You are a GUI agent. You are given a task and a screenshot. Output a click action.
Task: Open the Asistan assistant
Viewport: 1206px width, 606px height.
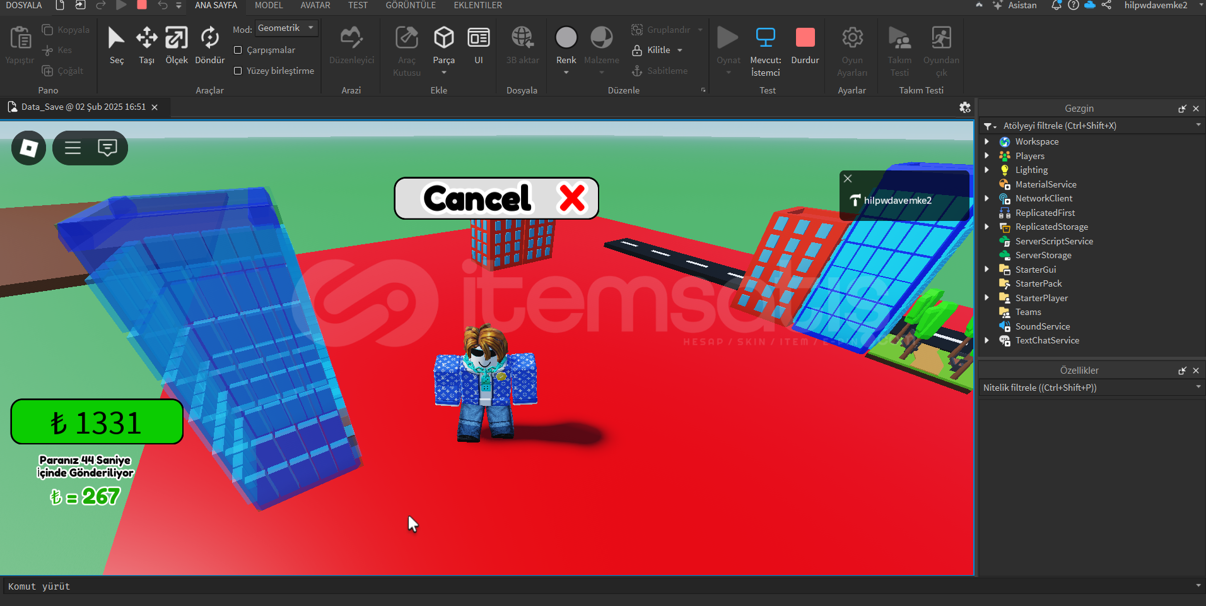coord(1015,5)
